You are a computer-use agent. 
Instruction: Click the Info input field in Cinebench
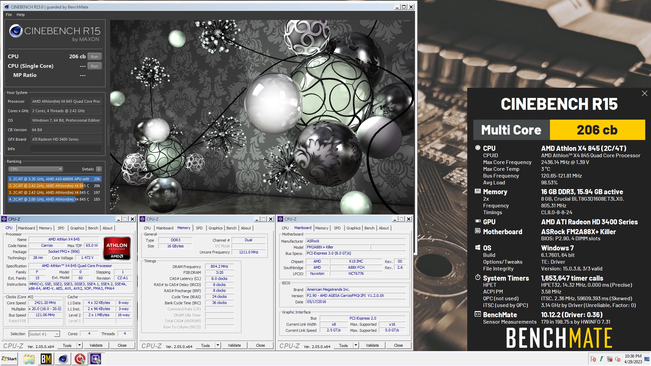(x=66, y=149)
